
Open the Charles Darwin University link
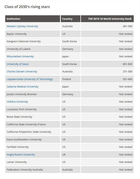pos(22,72)
